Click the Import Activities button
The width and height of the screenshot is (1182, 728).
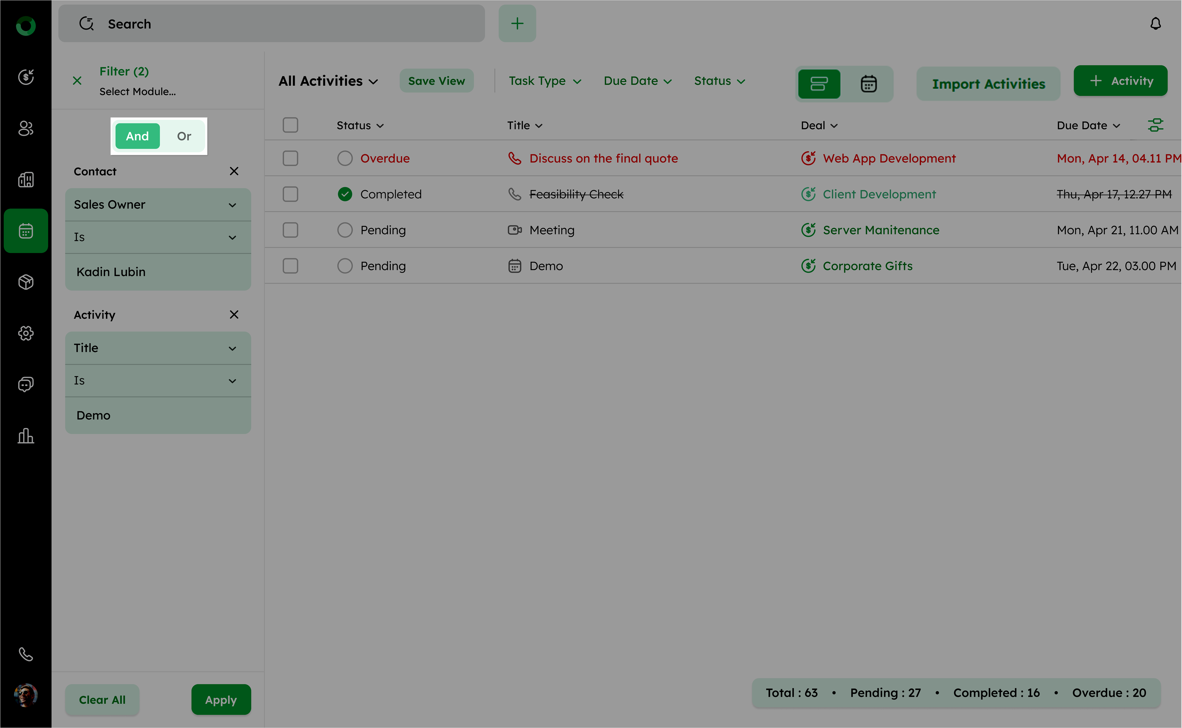click(988, 84)
